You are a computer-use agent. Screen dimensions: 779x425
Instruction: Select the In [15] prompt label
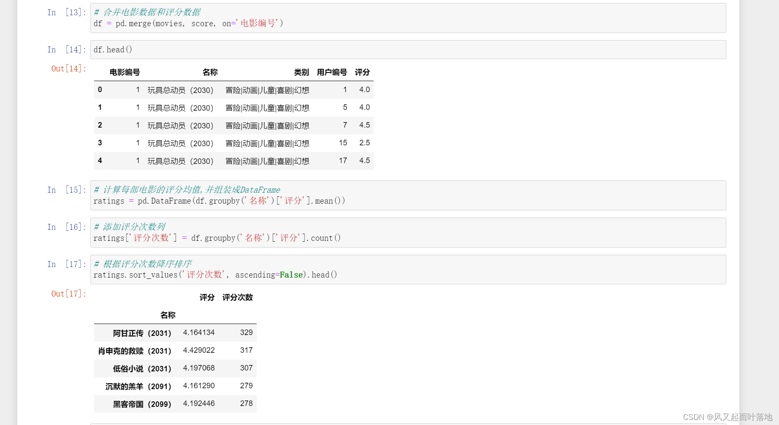pos(67,190)
